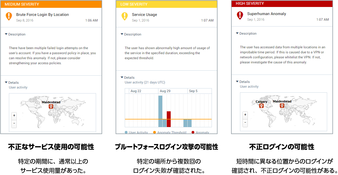Click the yellow alert icon beside Service Usage
The image size is (338, 175).
point(125,16)
